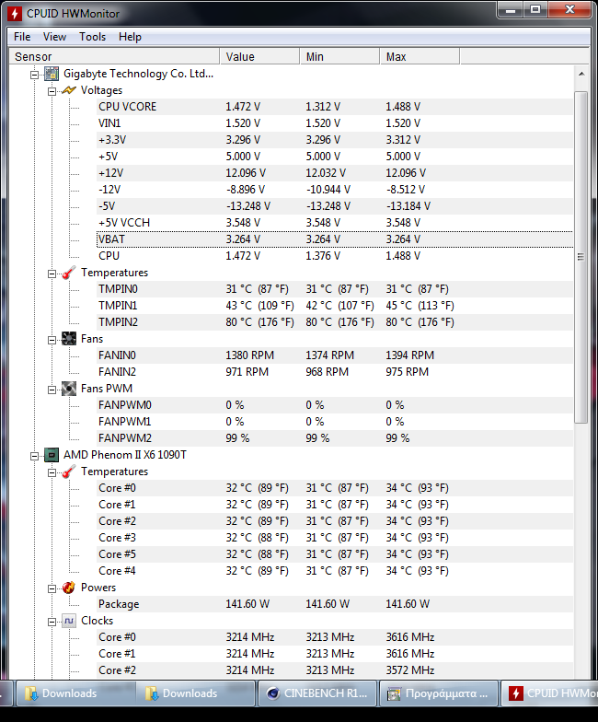
Task: Select temperature Core #3 row
Action: (335, 538)
